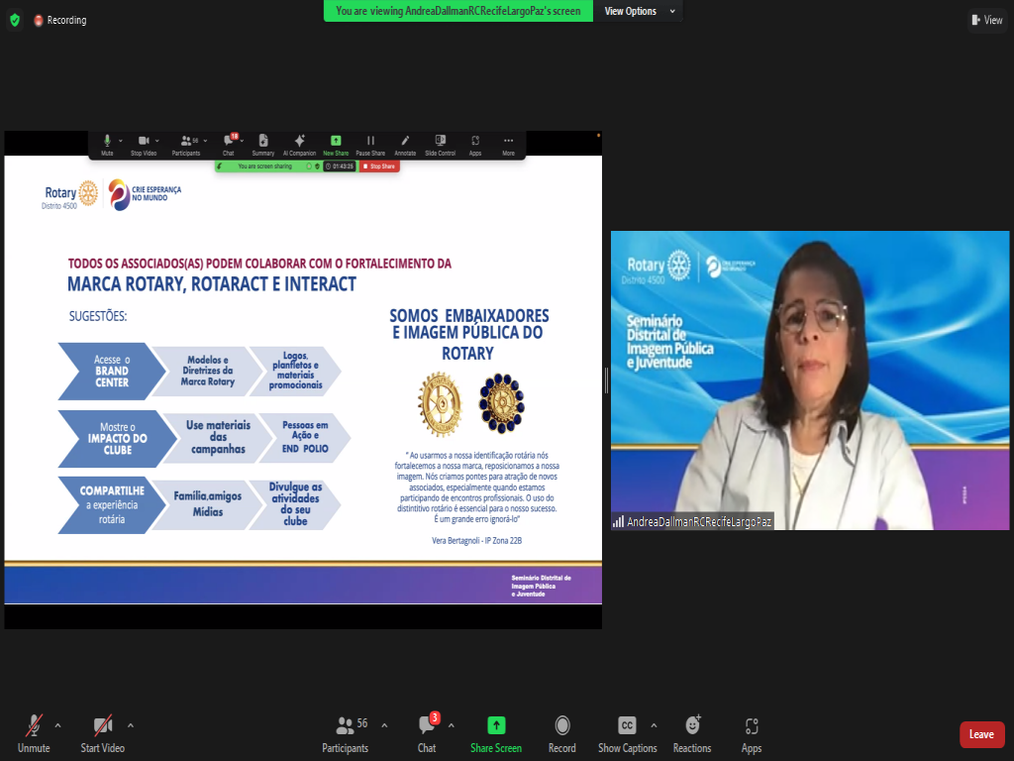The width and height of the screenshot is (1014, 761).
Task: Click the encryption shield icon
Action: click(15, 20)
